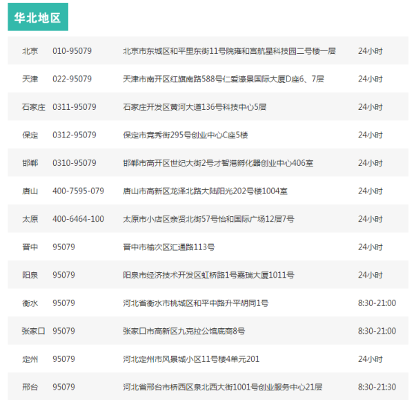Click 24小时 in the 邯郸 row
The height and width of the screenshot is (400, 414).
[x=370, y=163]
